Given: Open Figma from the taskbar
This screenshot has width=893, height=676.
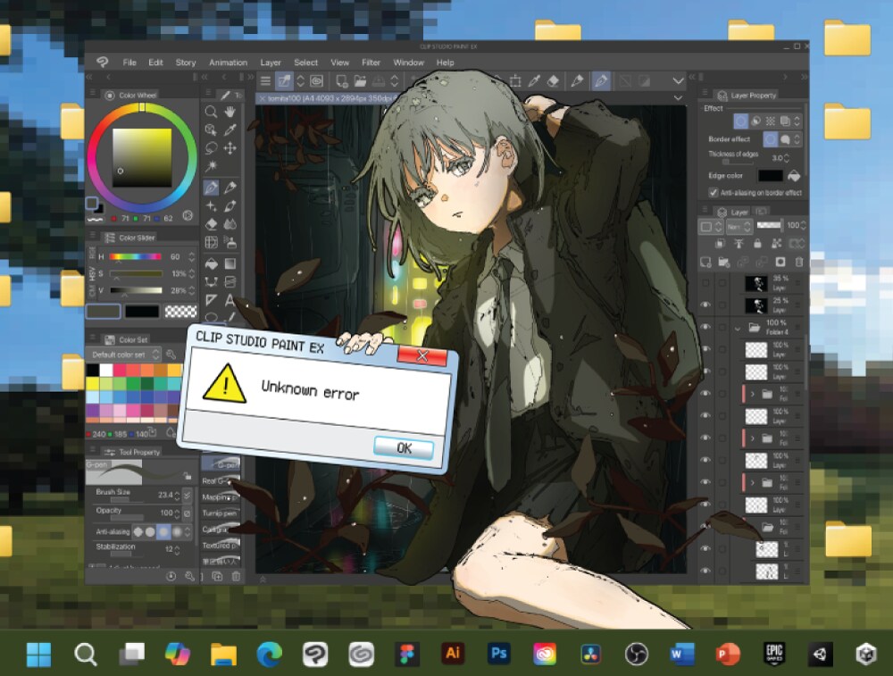Looking at the screenshot, I should 407,654.
